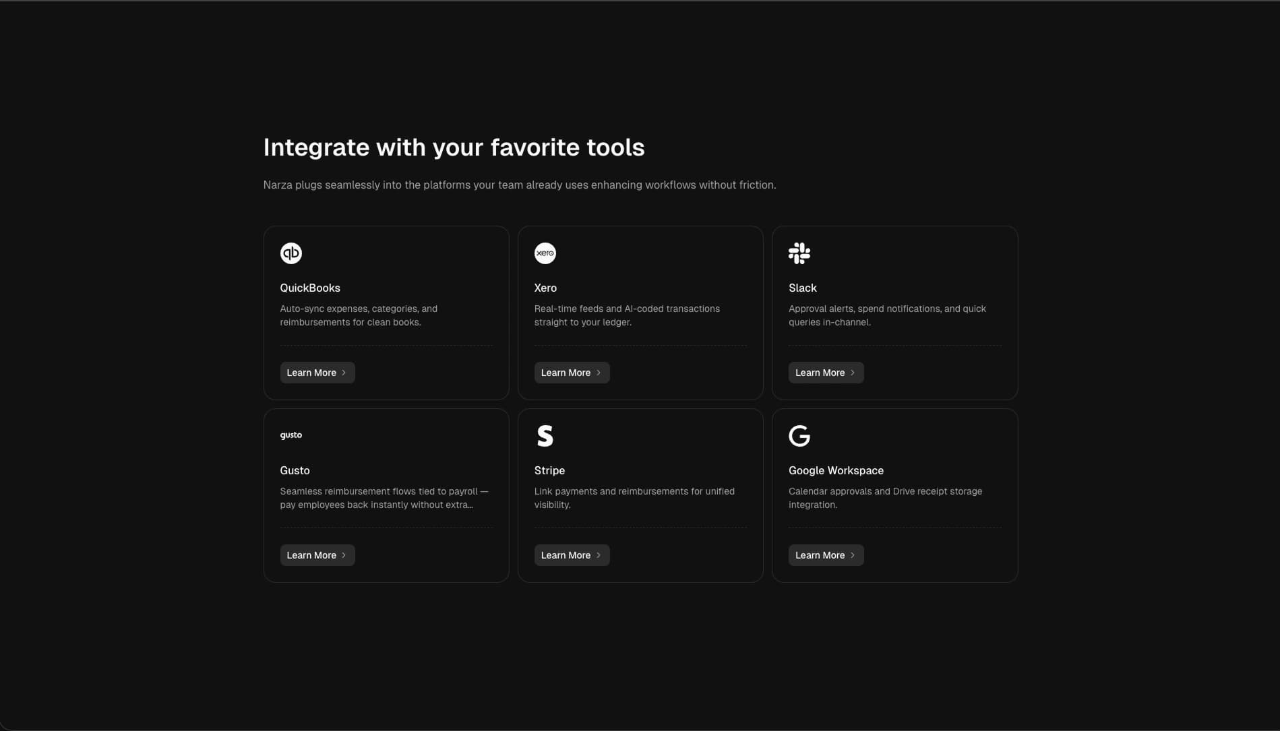The height and width of the screenshot is (731, 1280).
Task: Select the Stripe card title
Action: (x=549, y=470)
